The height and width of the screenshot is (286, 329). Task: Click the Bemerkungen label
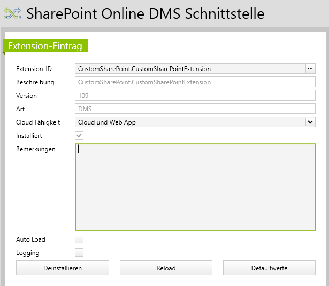click(36, 149)
